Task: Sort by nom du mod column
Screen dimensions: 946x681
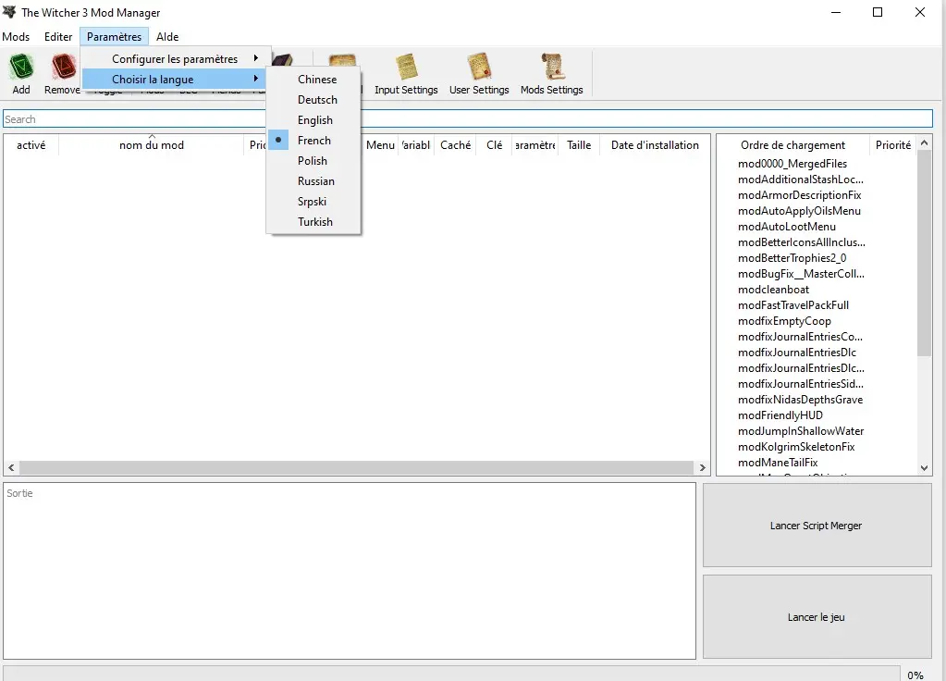Action: tap(152, 145)
